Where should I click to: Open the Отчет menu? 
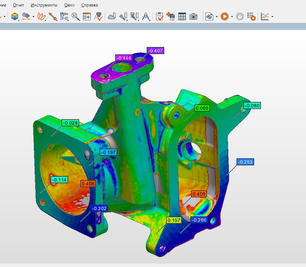(18, 5)
